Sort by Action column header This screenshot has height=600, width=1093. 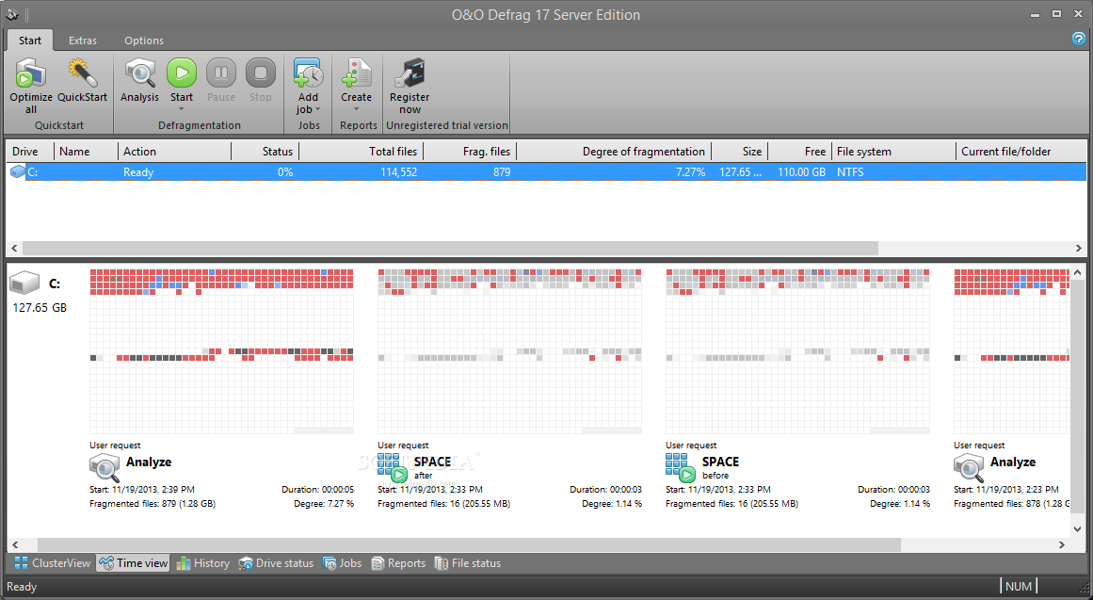click(x=174, y=152)
